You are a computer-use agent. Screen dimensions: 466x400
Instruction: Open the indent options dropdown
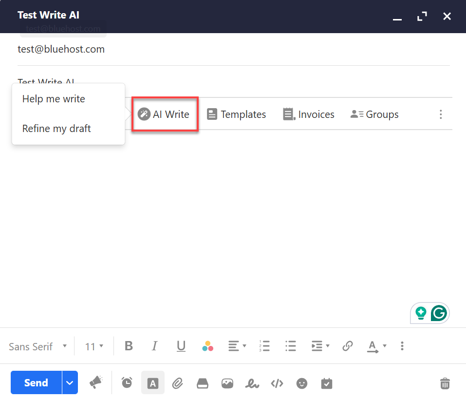pyautogui.click(x=320, y=346)
